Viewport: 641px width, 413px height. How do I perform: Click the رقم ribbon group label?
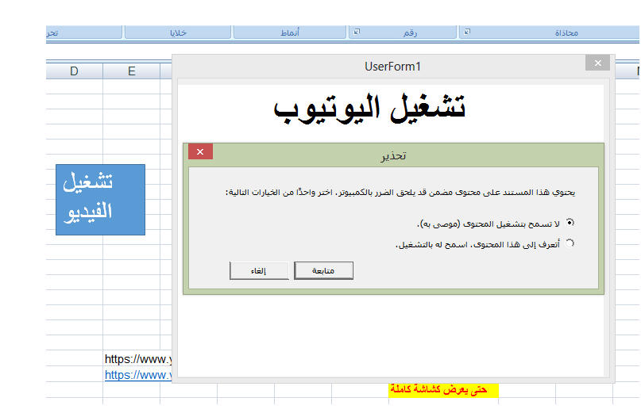click(x=410, y=33)
